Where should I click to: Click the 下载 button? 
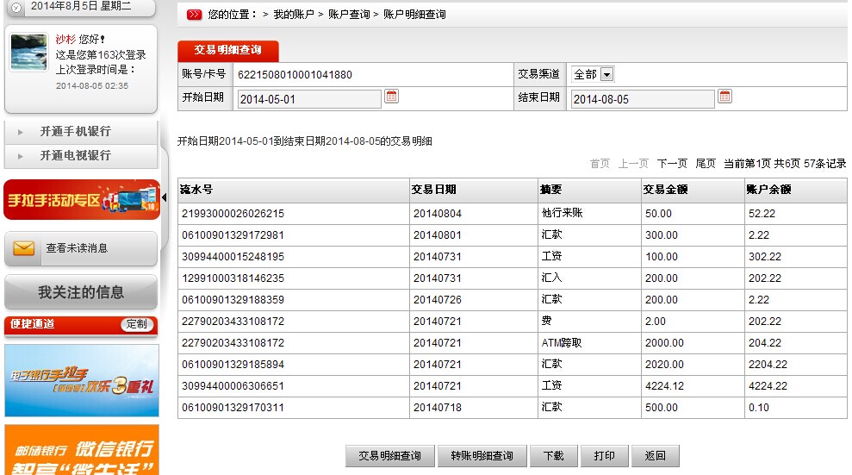coord(553,456)
